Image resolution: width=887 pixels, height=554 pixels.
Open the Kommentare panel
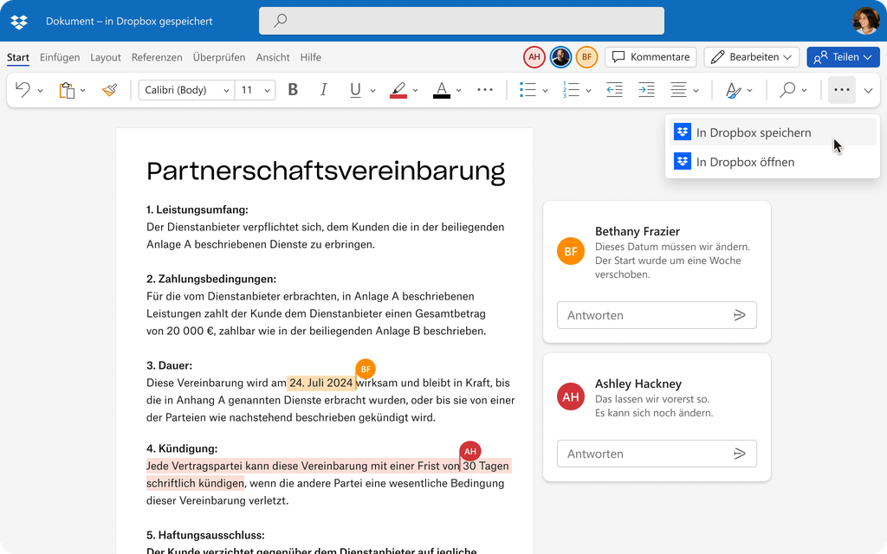651,56
